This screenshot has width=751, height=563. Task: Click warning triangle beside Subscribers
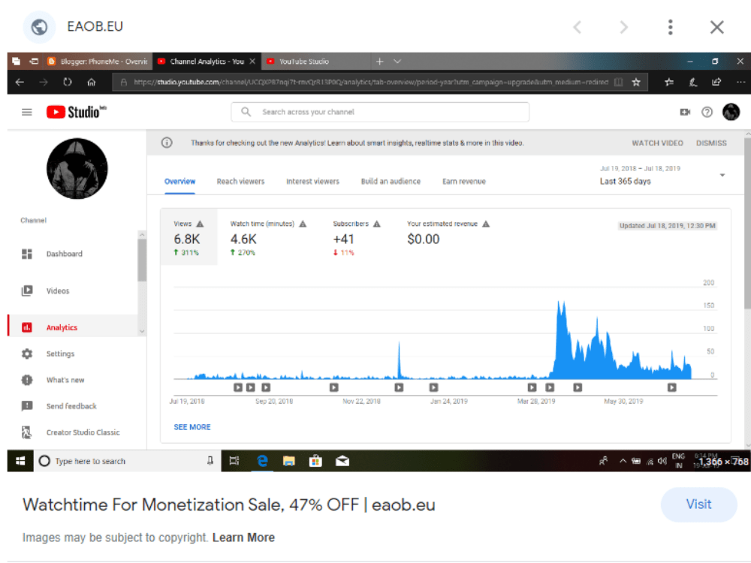coord(377,224)
